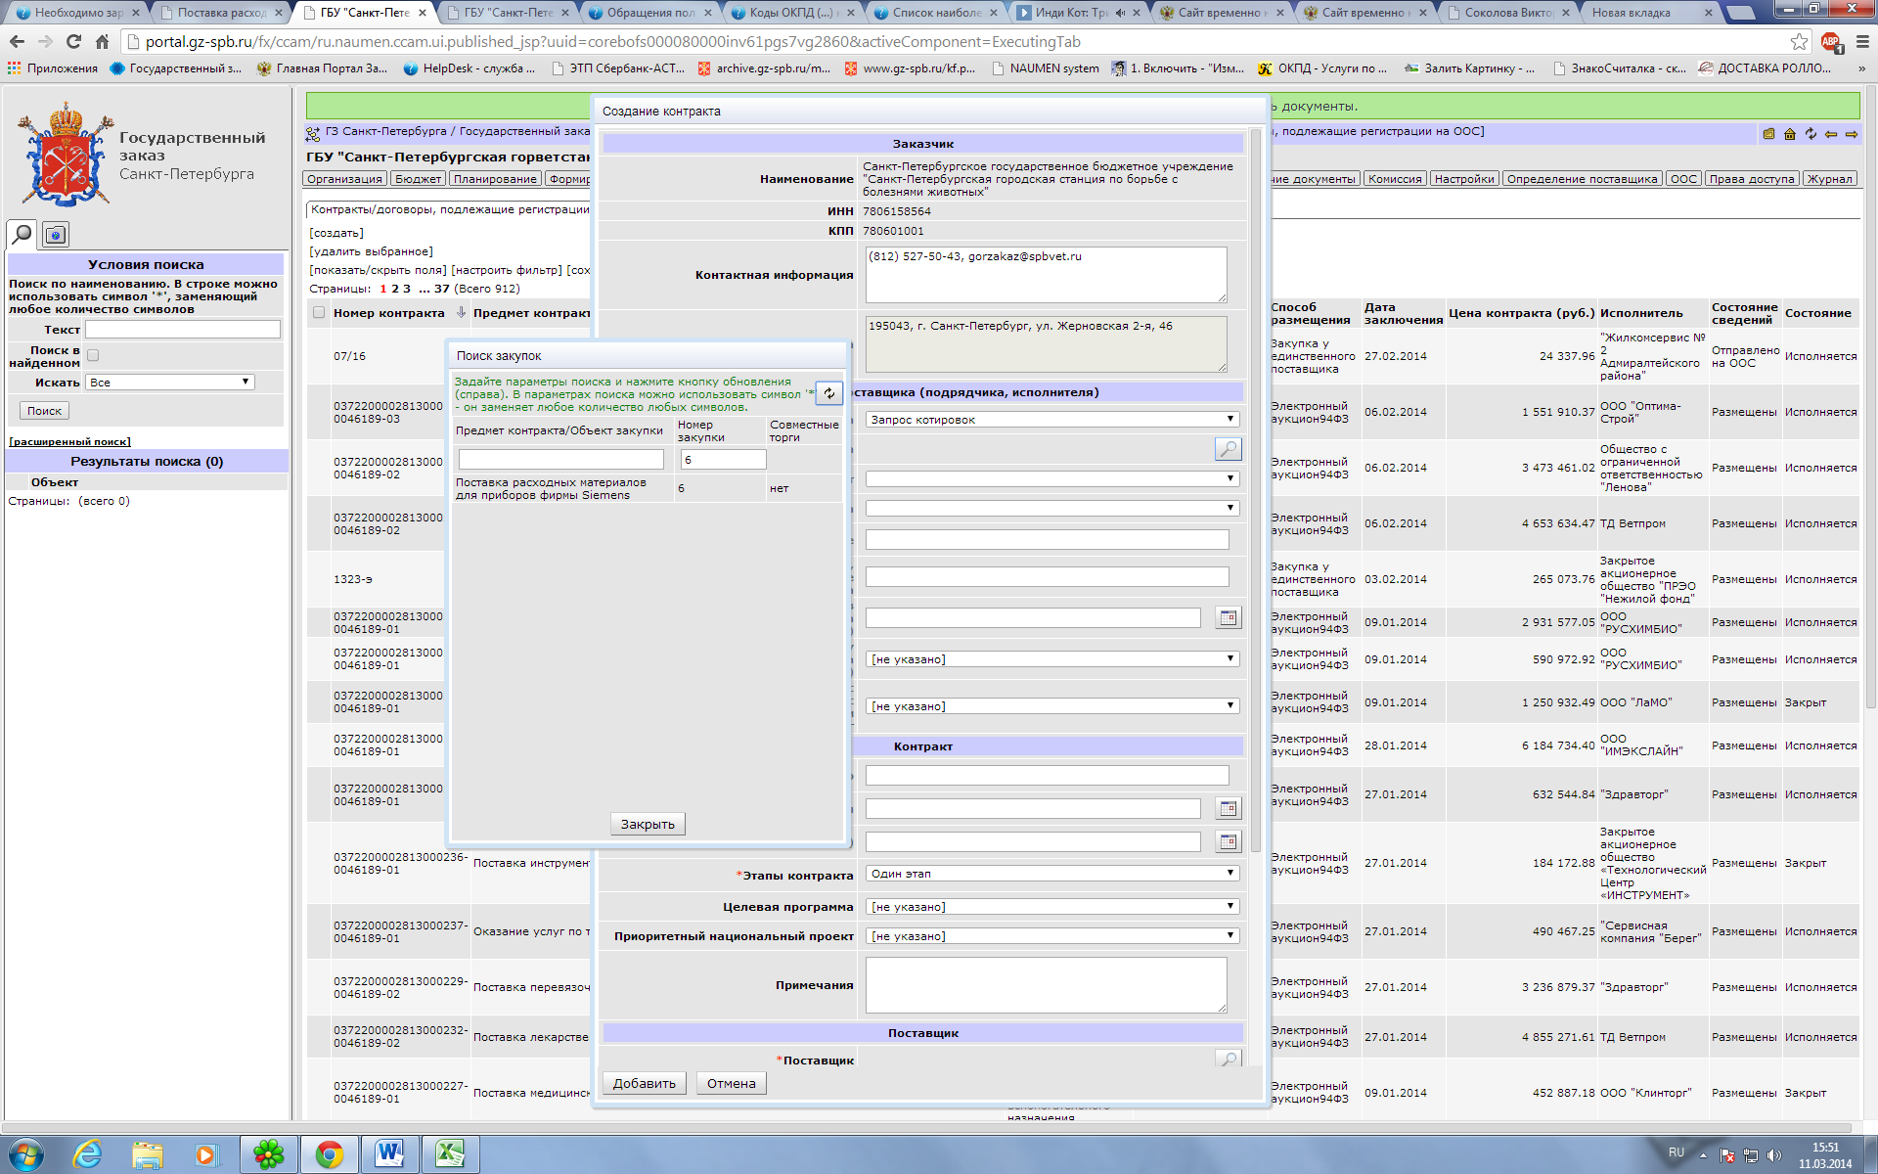This screenshot has width=1878, height=1174.
Task: Open Запрос котировок method dropdown
Action: coord(1051,420)
